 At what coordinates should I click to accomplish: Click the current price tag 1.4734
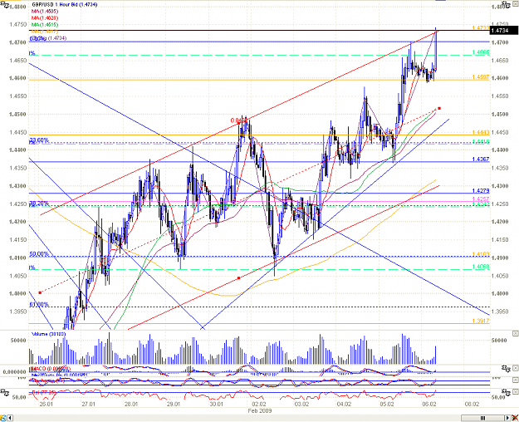503,31
